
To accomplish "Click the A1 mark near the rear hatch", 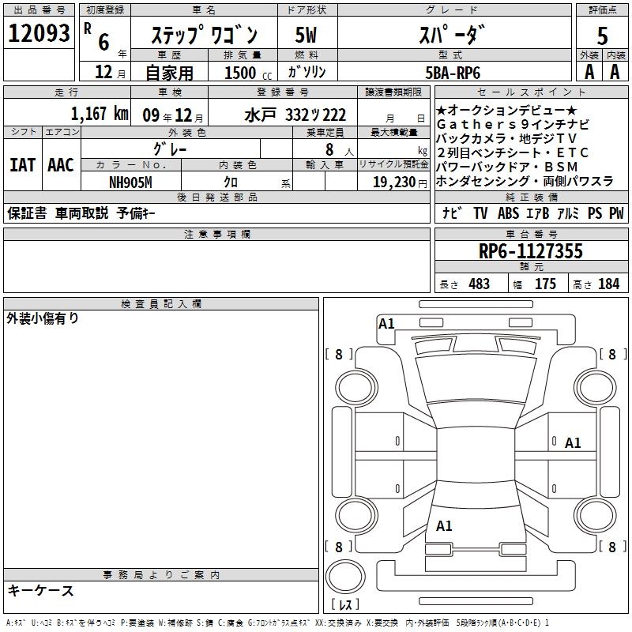I will [x=444, y=526].
